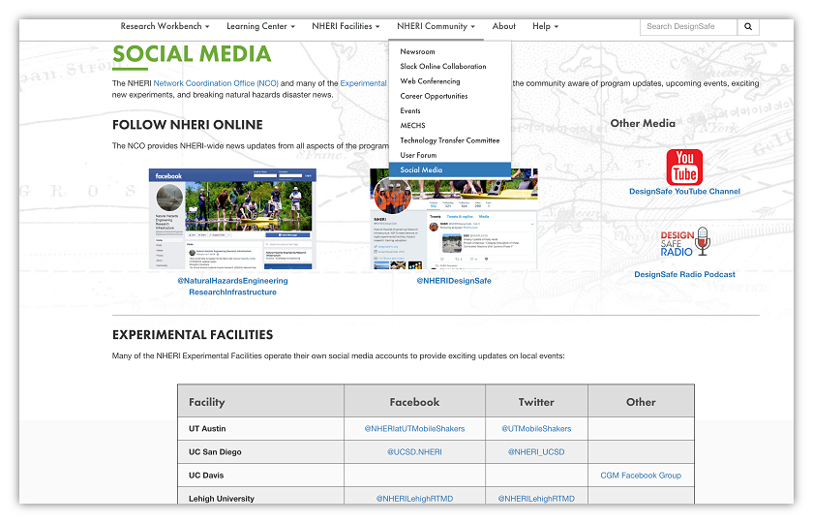Open the DesignSafe YouTube Channel link
The width and height of the screenshot is (813, 523).
point(684,192)
